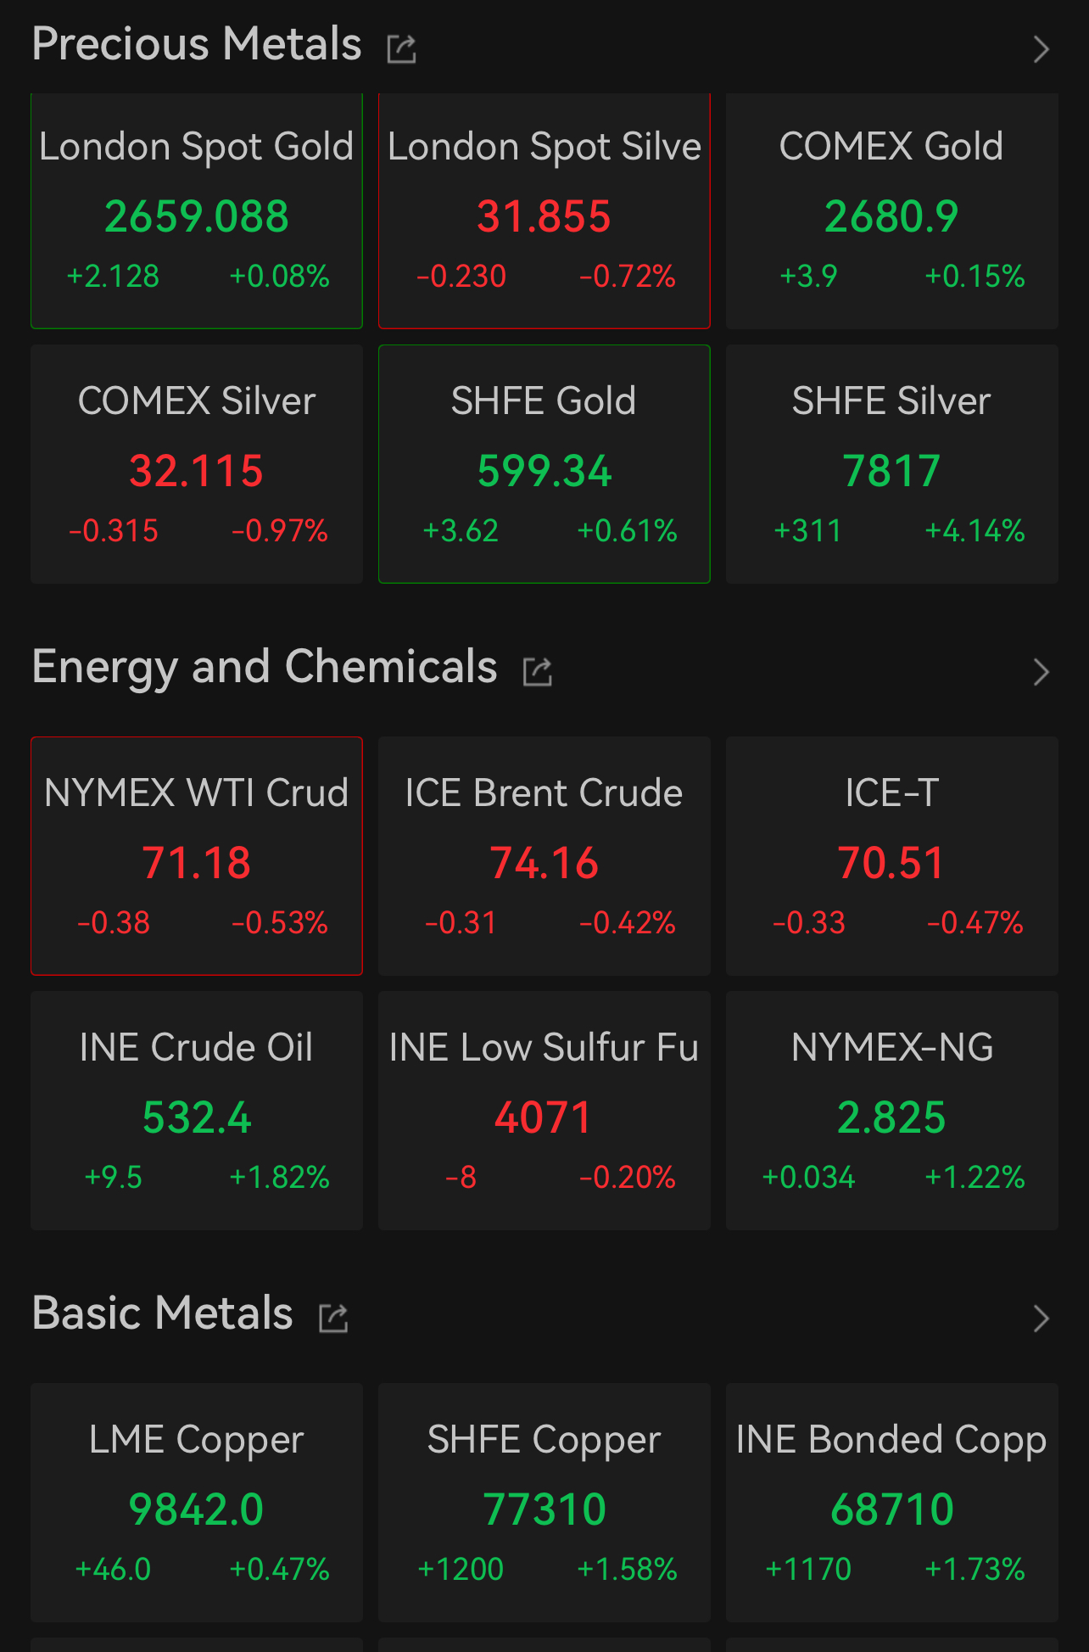
Task: Select the COMEX Silver tile
Action: click(197, 464)
